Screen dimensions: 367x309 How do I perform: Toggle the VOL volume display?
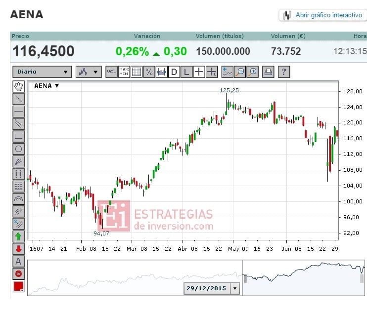tap(111, 72)
